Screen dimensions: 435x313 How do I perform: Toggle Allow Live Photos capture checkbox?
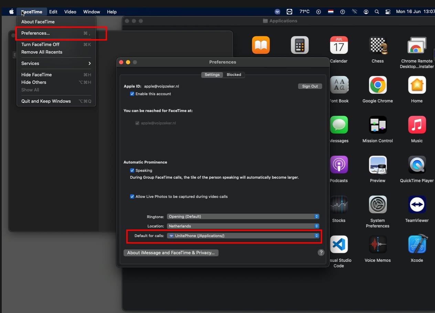tap(132, 197)
